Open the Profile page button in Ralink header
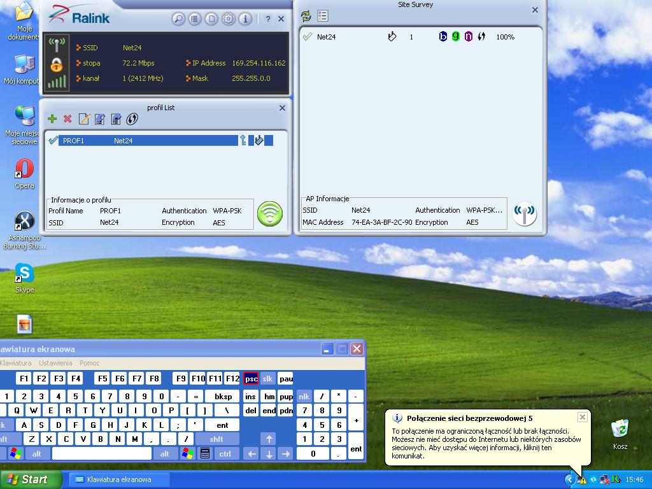The image size is (652, 489). click(211, 18)
